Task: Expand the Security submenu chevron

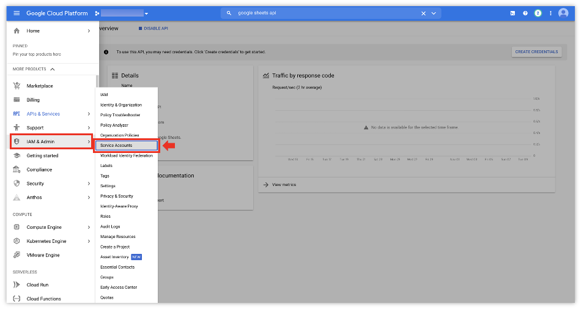Action: click(89, 184)
